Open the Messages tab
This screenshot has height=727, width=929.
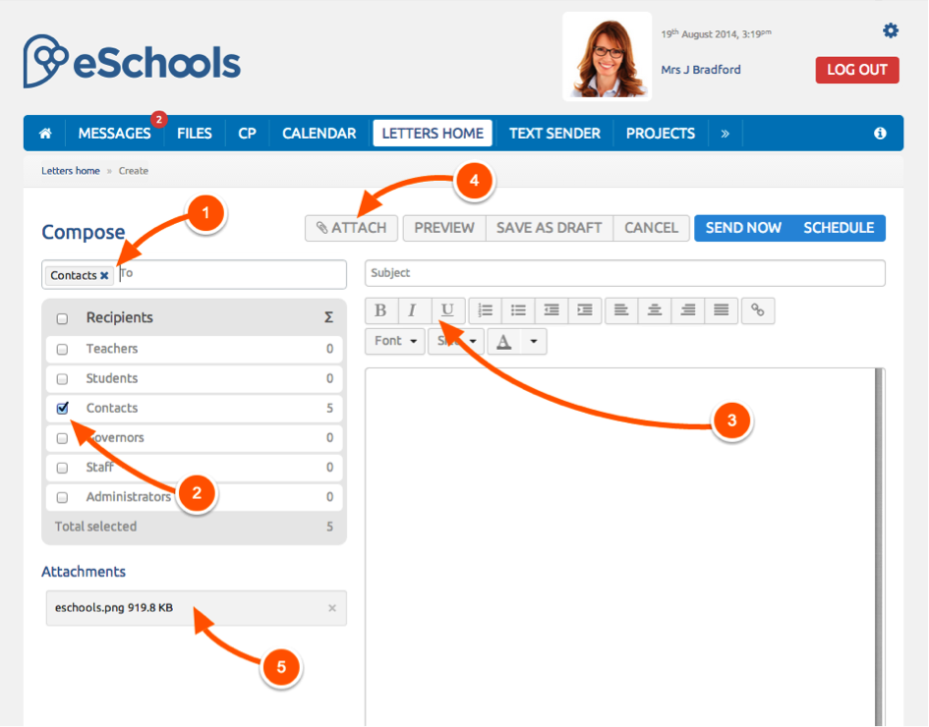point(114,134)
